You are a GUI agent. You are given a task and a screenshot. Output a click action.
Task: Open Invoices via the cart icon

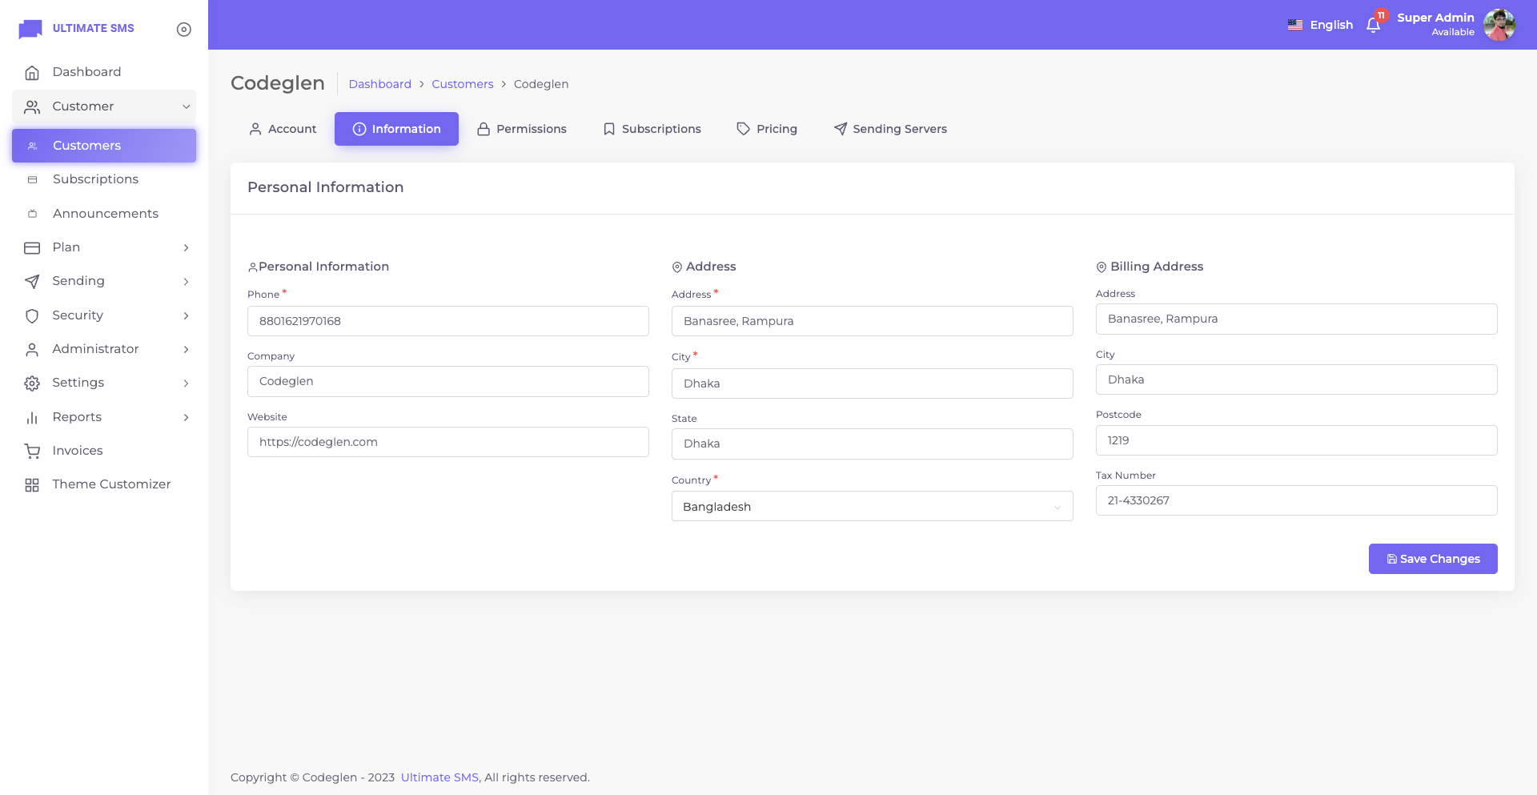coord(32,451)
